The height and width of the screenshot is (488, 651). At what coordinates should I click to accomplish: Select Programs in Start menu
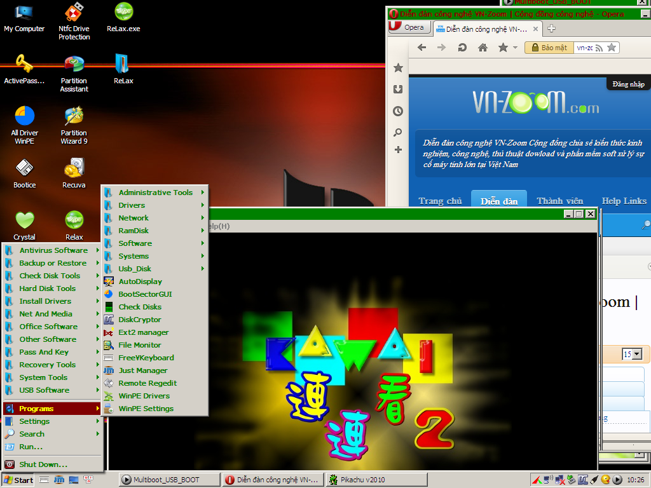pos(52,409)
